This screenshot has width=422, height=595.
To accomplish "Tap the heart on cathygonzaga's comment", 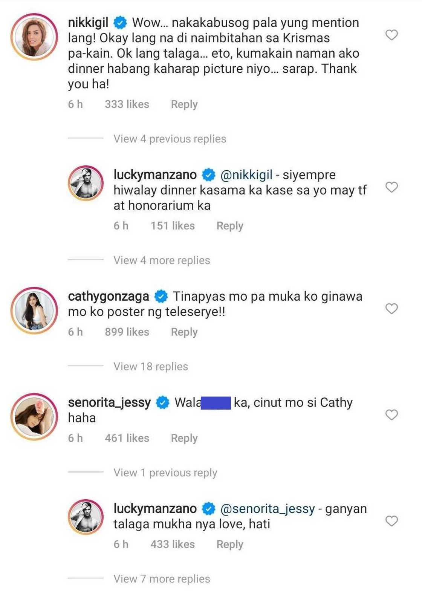I will point(391,309).
